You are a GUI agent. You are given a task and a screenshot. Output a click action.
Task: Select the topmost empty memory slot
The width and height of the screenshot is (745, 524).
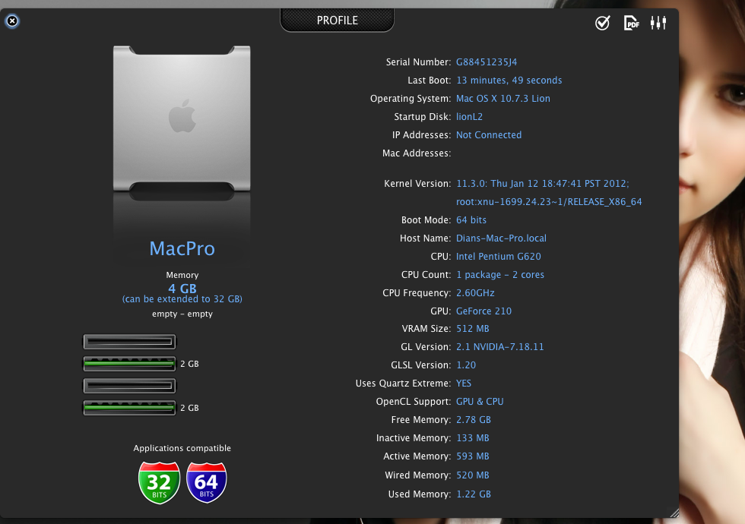point(129,342)
